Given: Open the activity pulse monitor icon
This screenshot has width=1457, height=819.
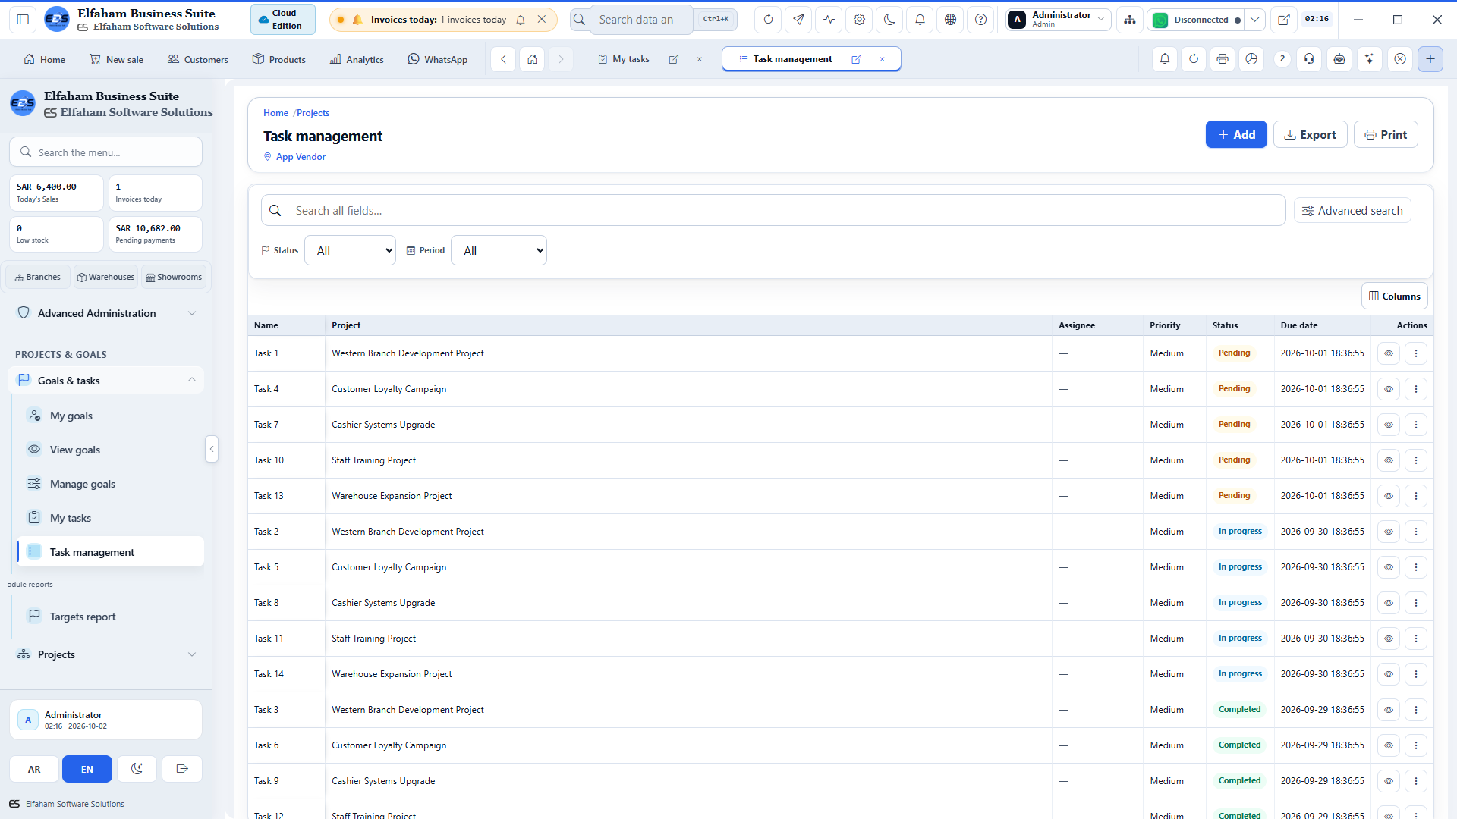Looking at the screenshot, I should [x=829, y=20].
